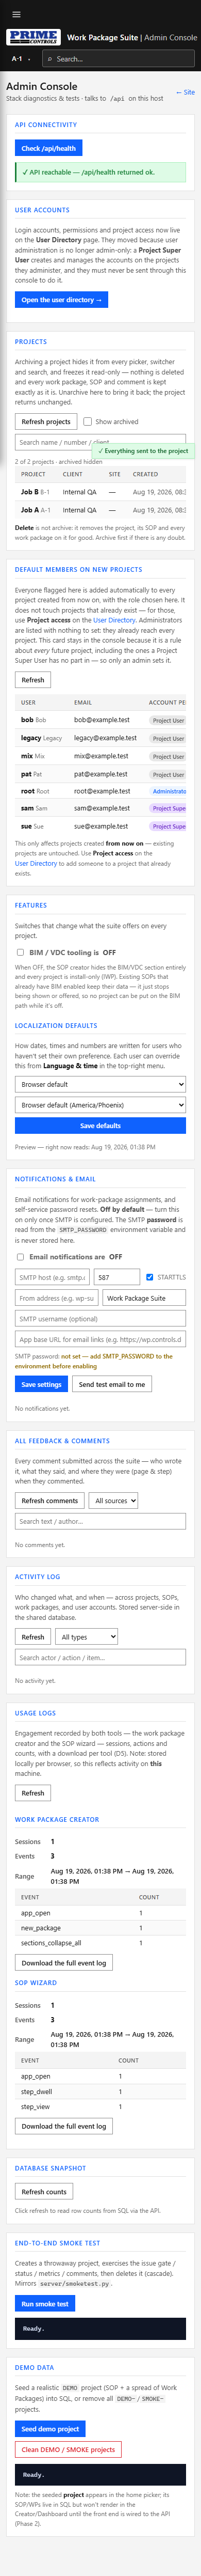Open the hamburger navigation menu
201x2576 pixels.
click(16, 14)
